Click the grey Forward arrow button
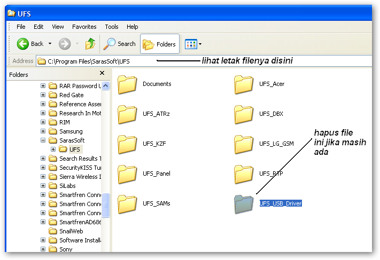Image resolution: width=380 pixels, height=260 pixels. [65, 44]
